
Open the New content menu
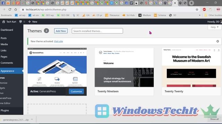pos(33,22)
